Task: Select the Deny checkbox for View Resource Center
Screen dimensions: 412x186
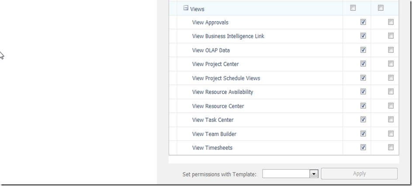Action: (x=391, y=106)
